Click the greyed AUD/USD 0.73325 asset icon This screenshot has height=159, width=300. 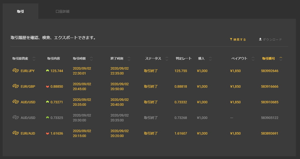pos(15,117)
